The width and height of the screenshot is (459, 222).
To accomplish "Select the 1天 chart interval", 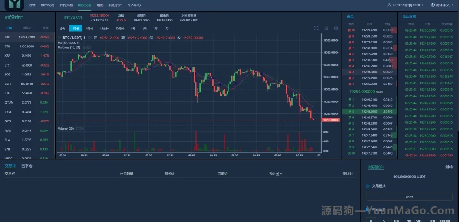I will (144, 29).
